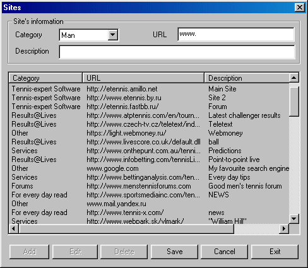
Task: Click the Exit button
Action: (x=275, y=252)
